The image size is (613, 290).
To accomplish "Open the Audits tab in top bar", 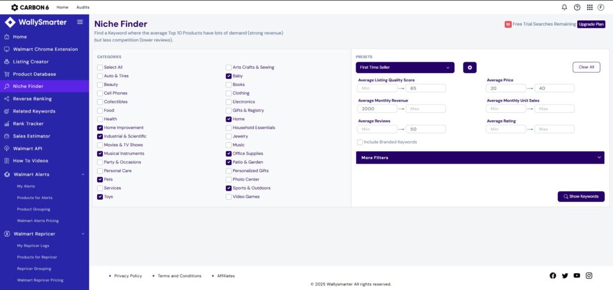I will pos(83,7).
